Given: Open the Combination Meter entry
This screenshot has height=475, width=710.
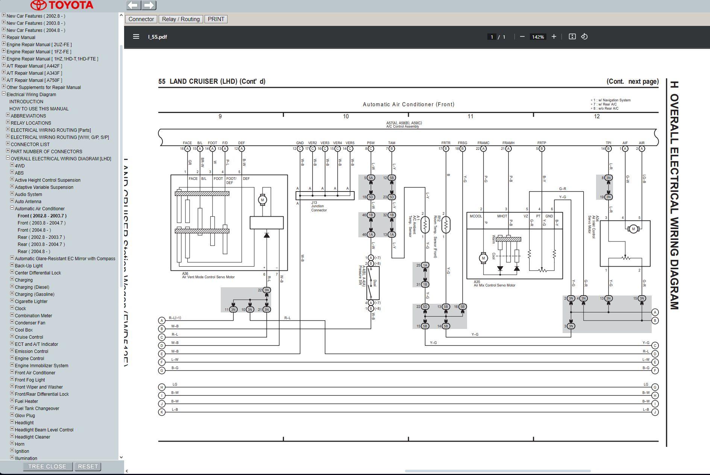Looking at the screenshot, I should 33,316.
